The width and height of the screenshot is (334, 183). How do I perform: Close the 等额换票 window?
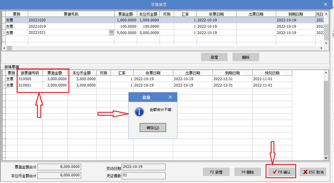point(326,4)
